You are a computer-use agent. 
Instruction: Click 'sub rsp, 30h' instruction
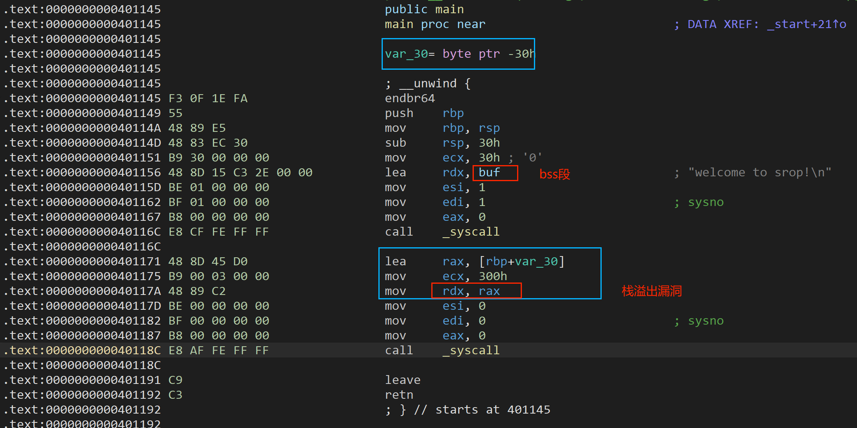(442, 143)
